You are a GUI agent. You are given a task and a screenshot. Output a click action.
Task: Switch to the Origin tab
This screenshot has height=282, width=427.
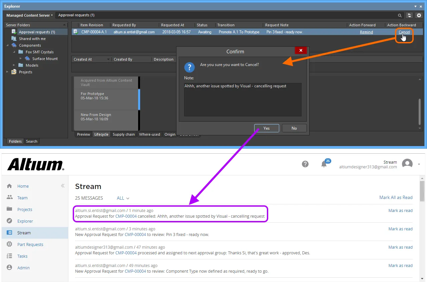pyautogui.click(x=170, y=134)
